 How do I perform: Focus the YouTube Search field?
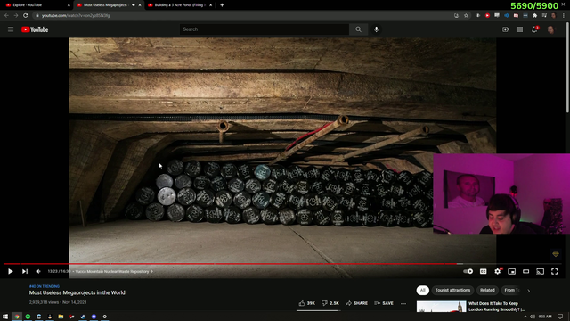click(265, 29)
